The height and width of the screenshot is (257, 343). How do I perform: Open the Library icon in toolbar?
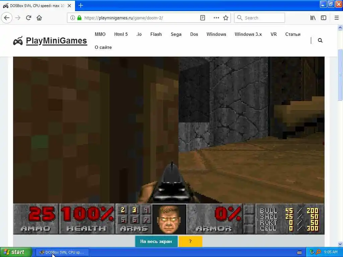click(x=313, y=18)
